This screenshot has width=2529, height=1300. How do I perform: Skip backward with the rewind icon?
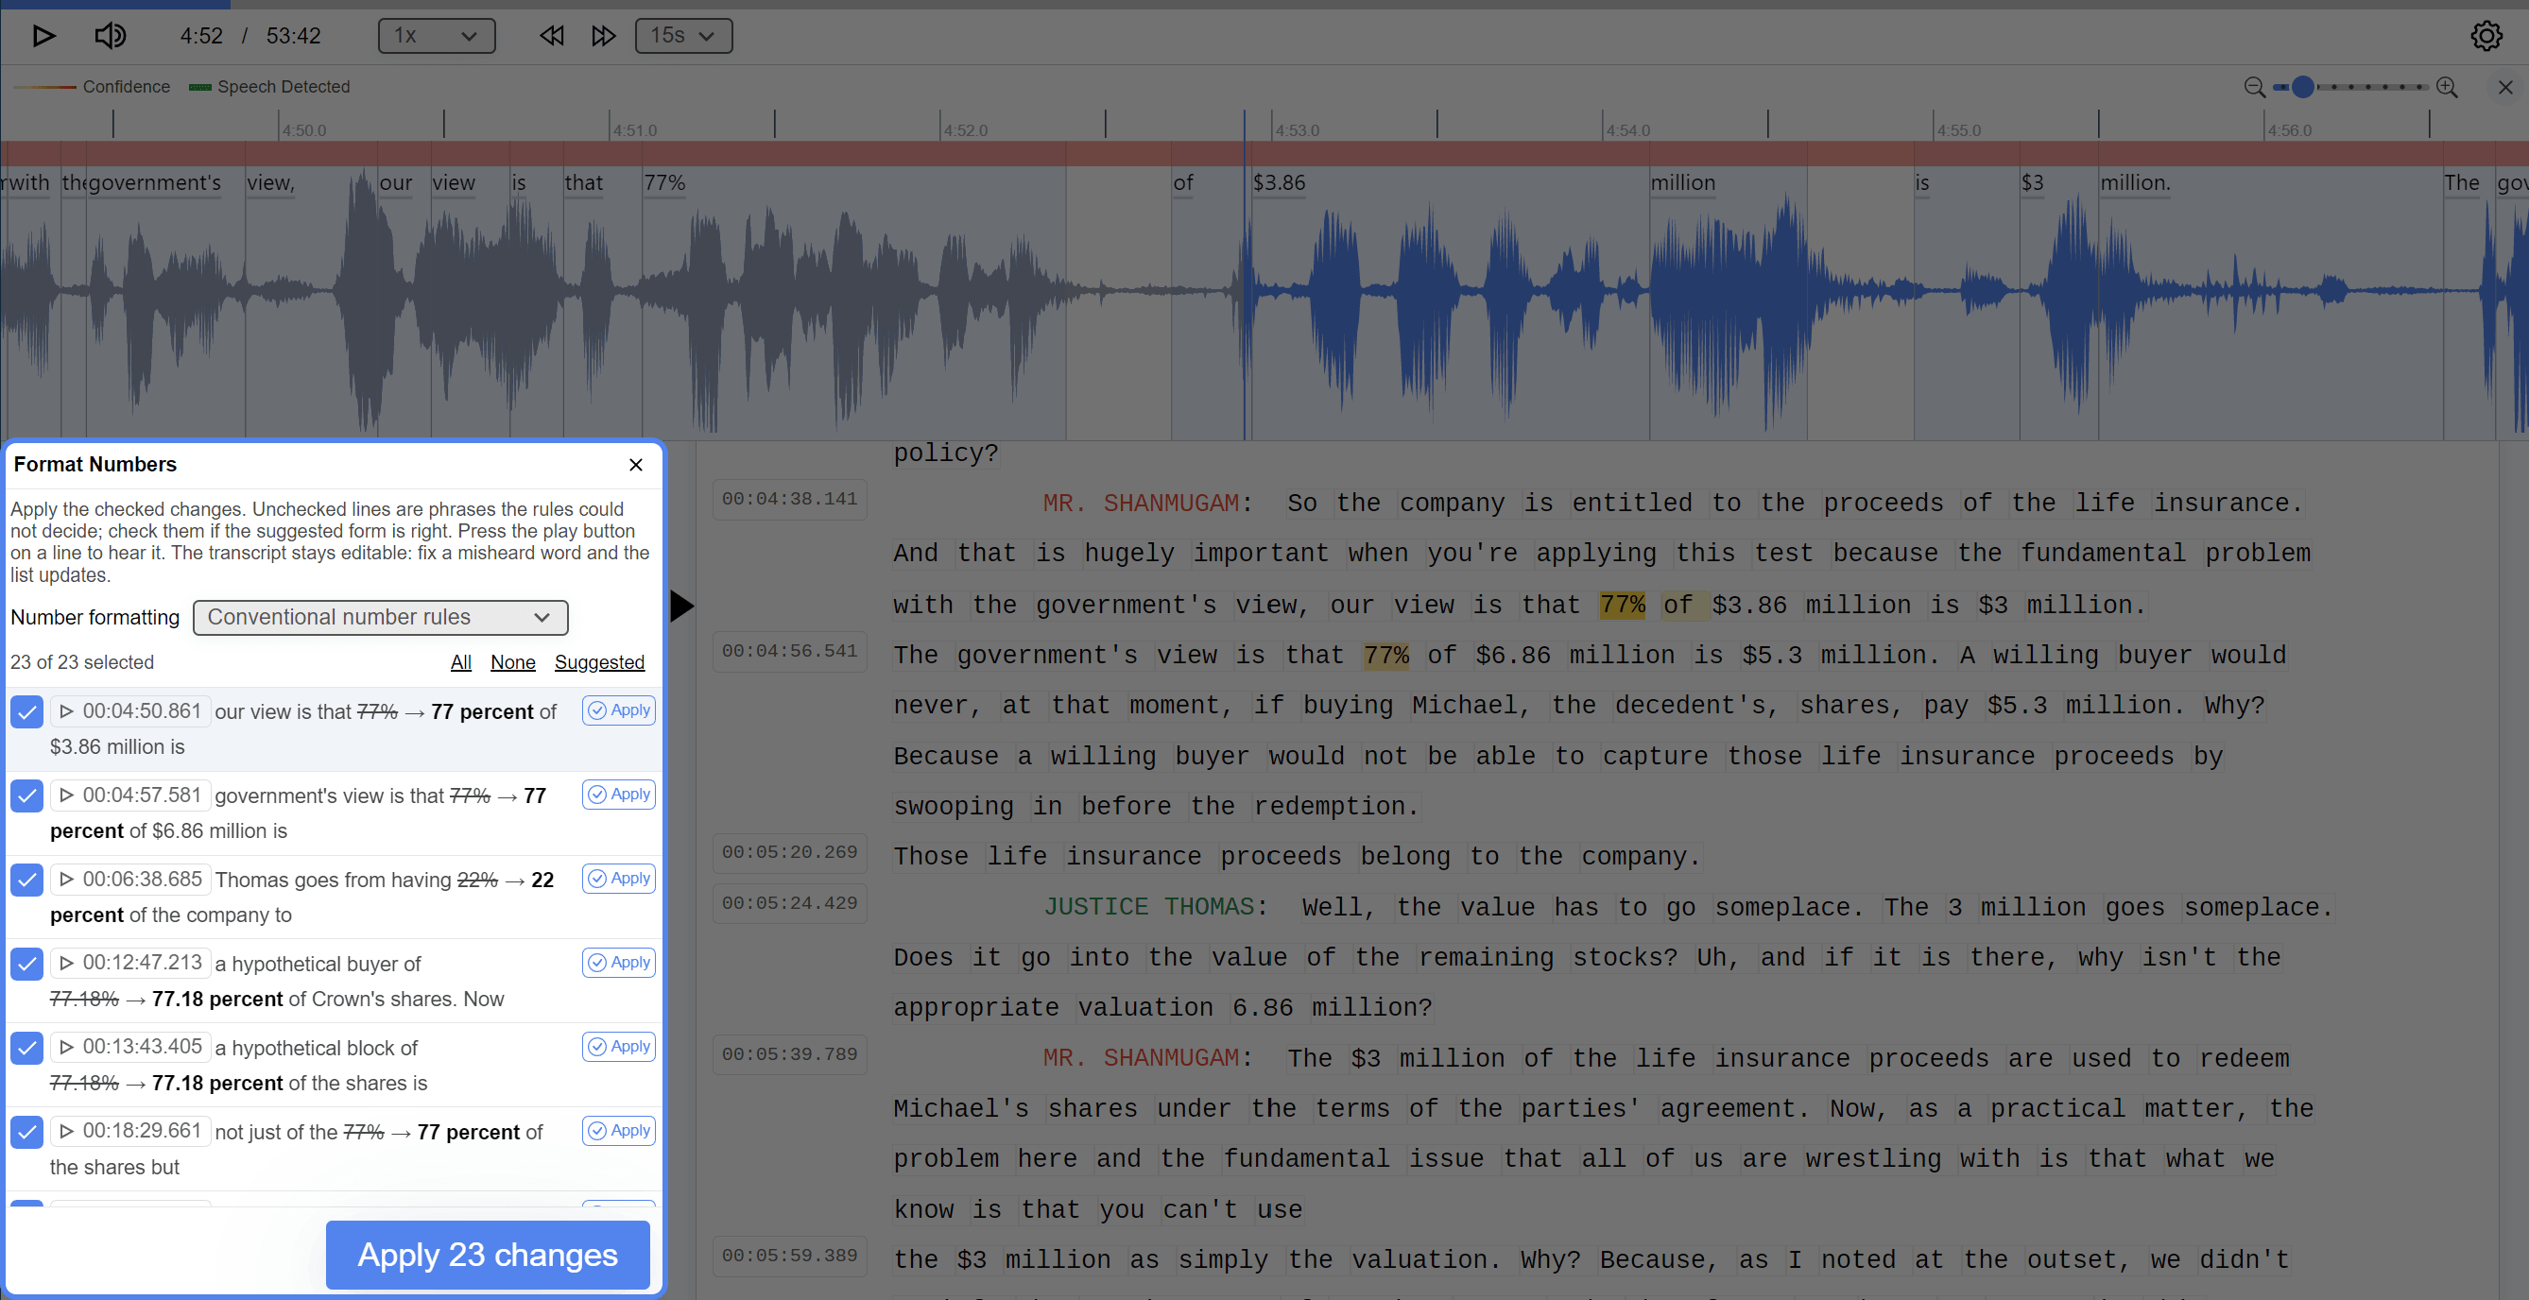tap(552, 36)
